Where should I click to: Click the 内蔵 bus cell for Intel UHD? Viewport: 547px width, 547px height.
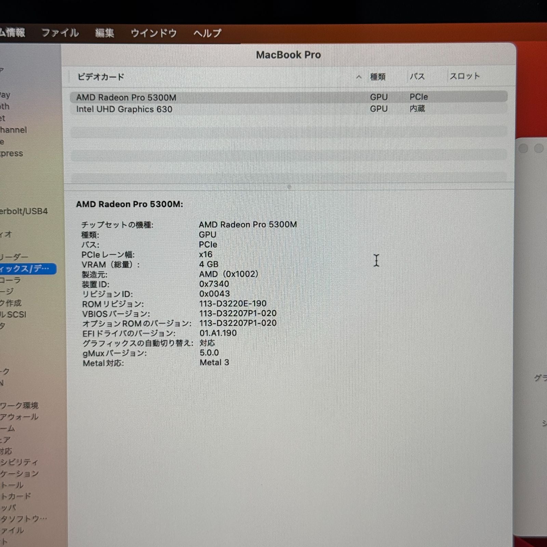pos(417,109)
